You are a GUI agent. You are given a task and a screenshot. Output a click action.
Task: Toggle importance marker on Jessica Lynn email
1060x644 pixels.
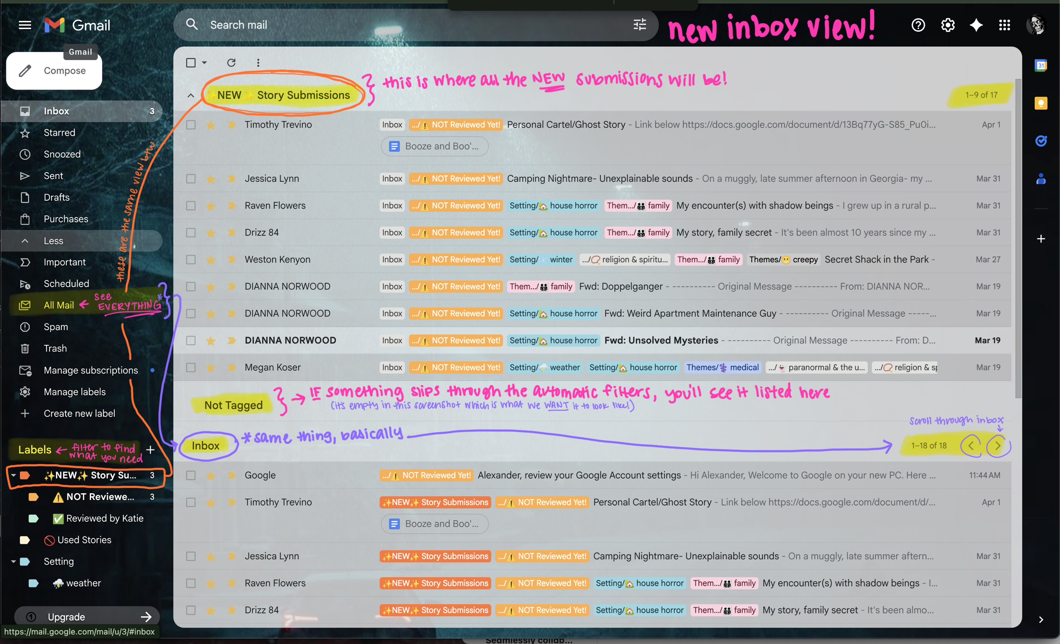point(231,179)
